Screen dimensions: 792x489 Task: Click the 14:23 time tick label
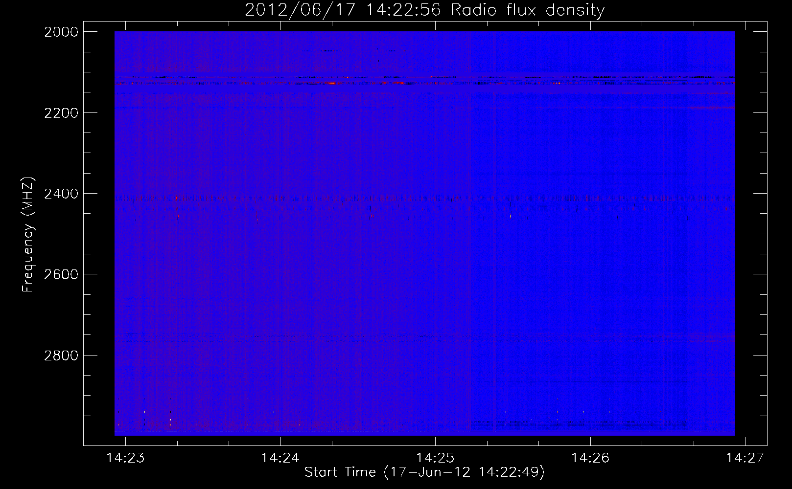tap(126, 458)
